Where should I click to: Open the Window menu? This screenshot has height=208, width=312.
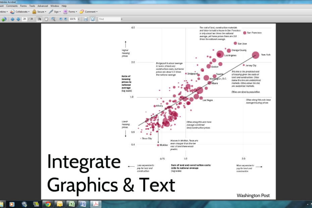tap(54, 6)
